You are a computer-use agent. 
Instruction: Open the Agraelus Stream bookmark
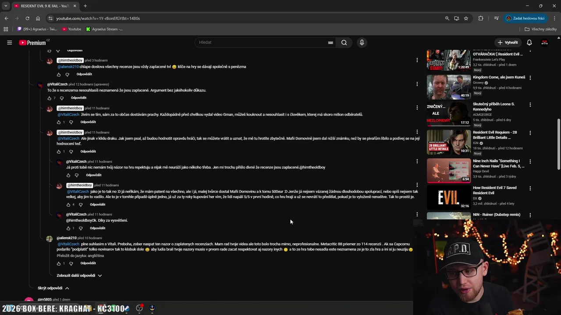coord(104,29)
